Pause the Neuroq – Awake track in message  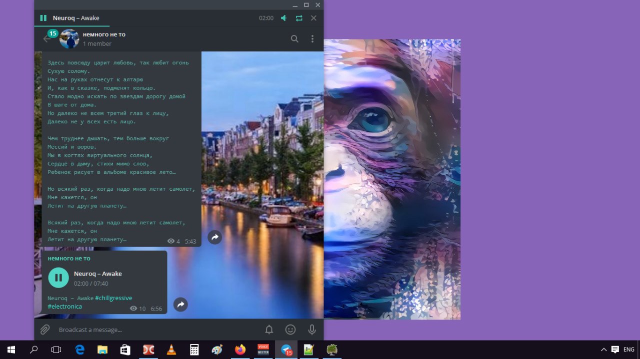click(x=58, y=278)
